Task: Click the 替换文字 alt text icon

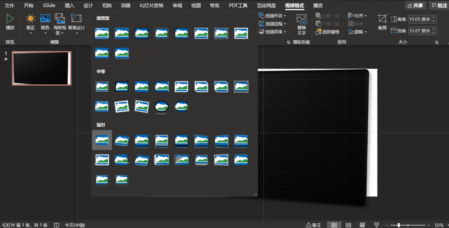Action: 302,19
